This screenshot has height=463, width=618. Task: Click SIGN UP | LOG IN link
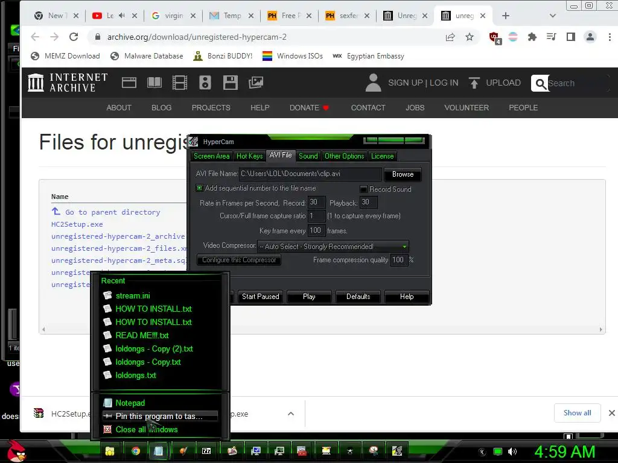pyautogui.click(x=423, y=83)
